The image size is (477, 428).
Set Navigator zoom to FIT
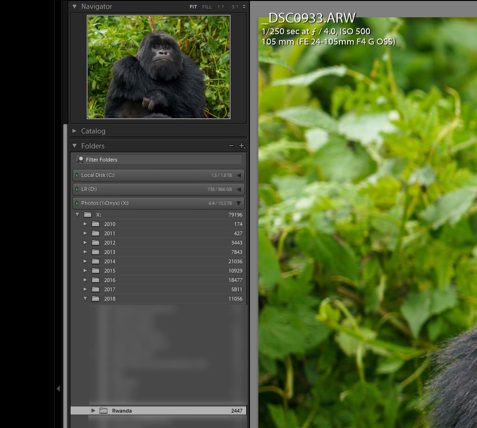(x=193, y=7)
